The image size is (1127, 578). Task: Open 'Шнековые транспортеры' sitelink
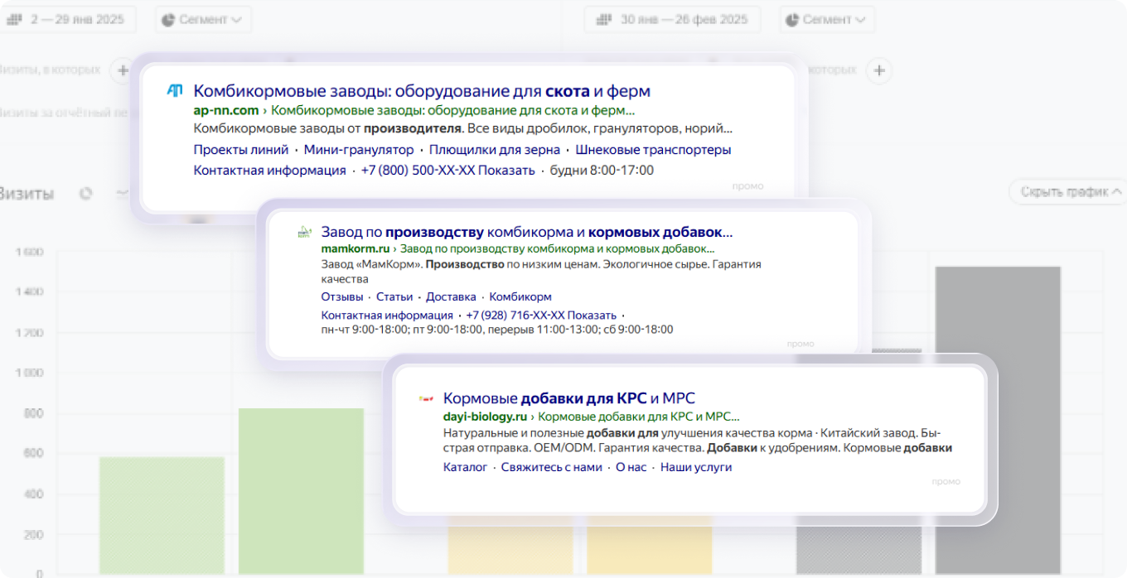653,150
